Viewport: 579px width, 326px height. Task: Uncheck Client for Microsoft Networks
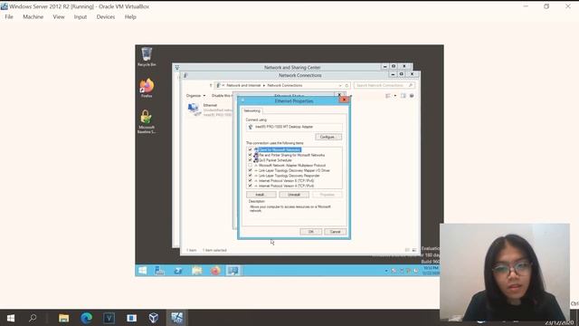(x=250, y=149)
